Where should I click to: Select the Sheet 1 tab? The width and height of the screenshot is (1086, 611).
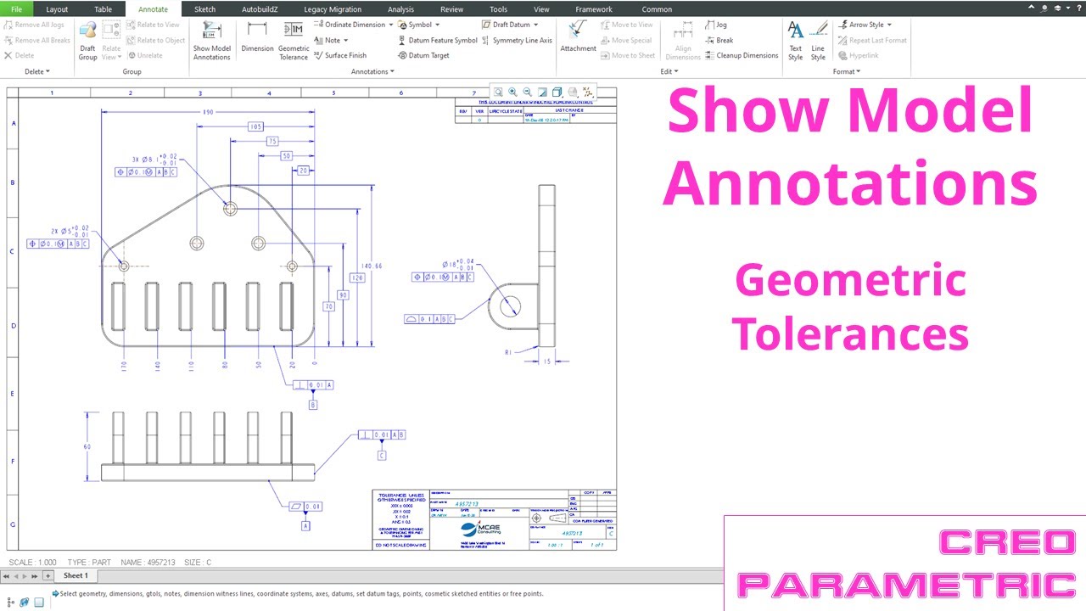tap(76, 576)
